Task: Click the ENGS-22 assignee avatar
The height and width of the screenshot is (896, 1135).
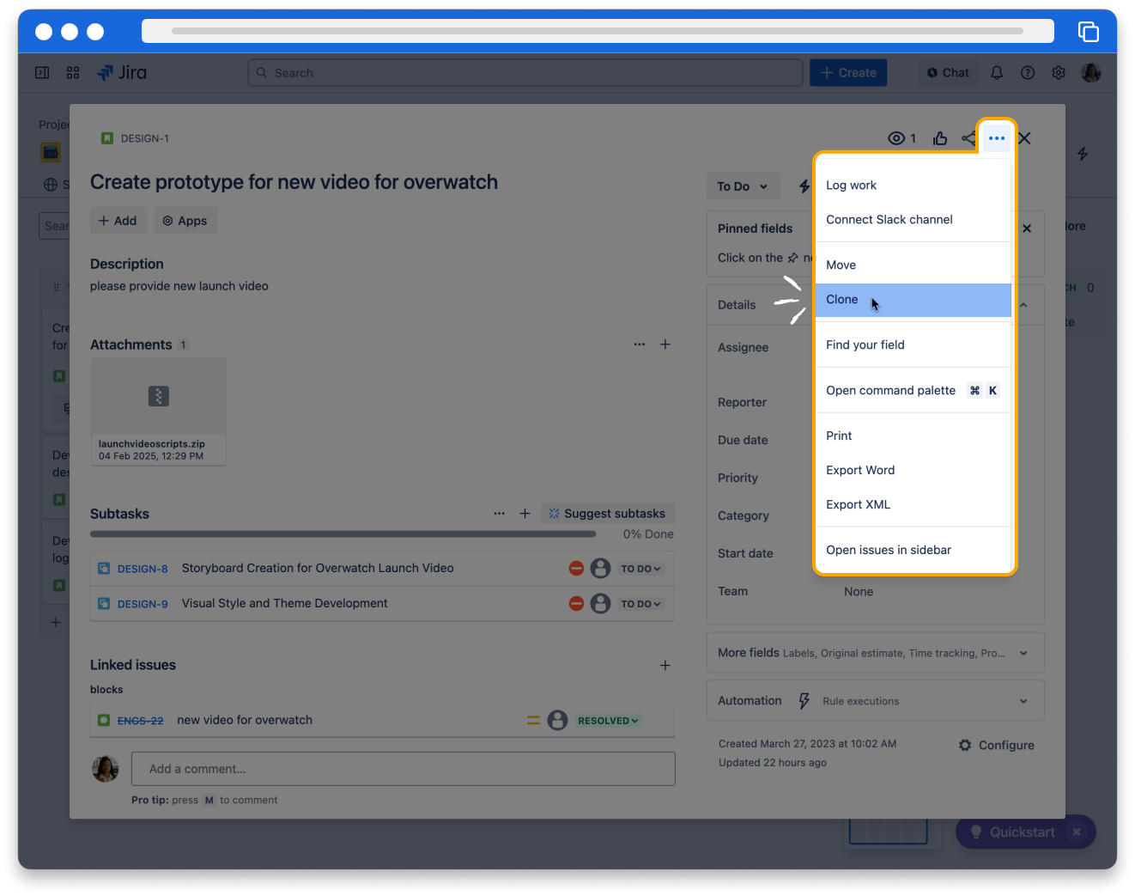Action: (558, 720)
